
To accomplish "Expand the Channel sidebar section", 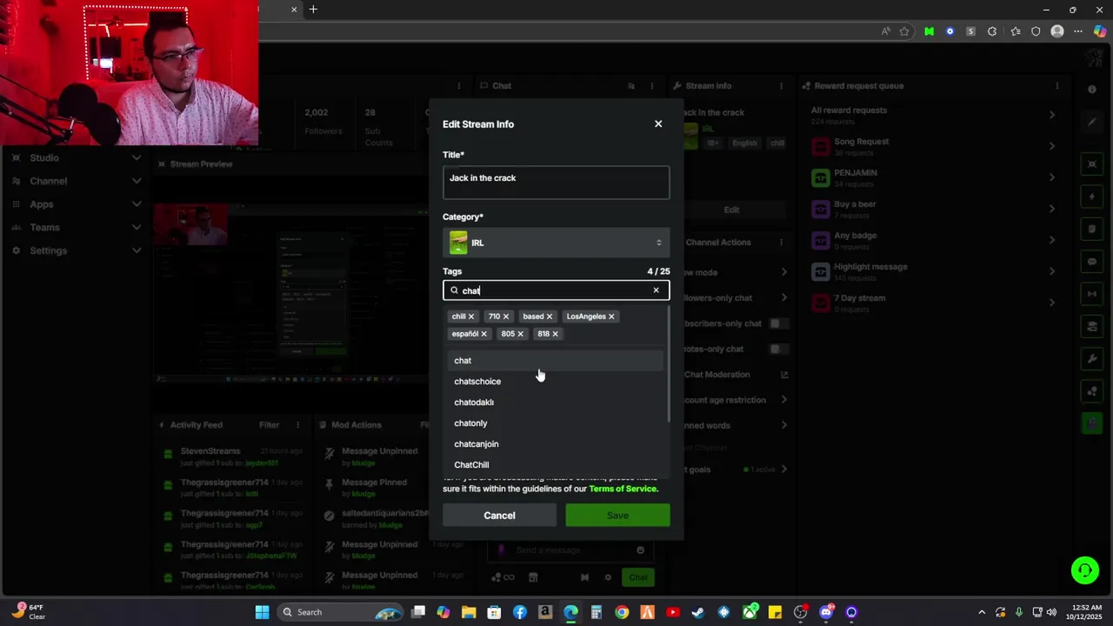I will click(137, 181).
